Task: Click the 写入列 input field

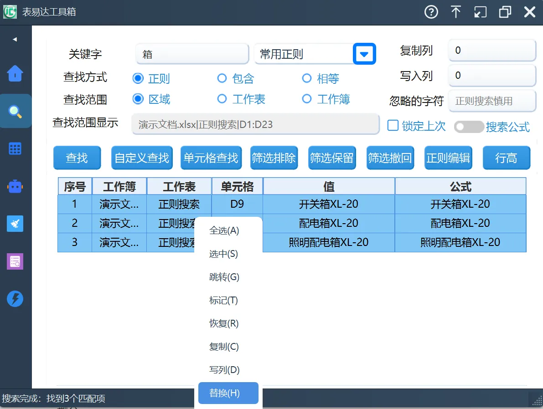Action: point(492,76)
